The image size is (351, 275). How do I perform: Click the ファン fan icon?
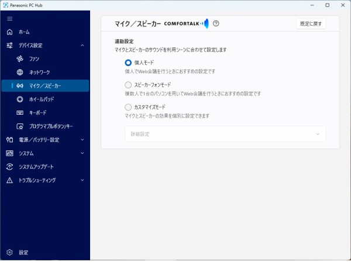(x=20, y=59)
